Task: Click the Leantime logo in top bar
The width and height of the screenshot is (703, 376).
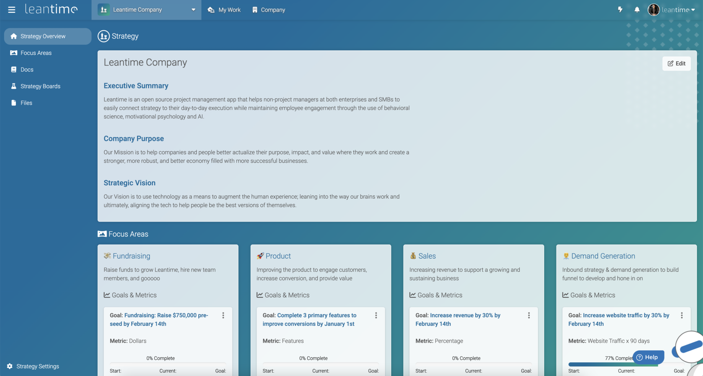Action: click(x=51, y=10)
